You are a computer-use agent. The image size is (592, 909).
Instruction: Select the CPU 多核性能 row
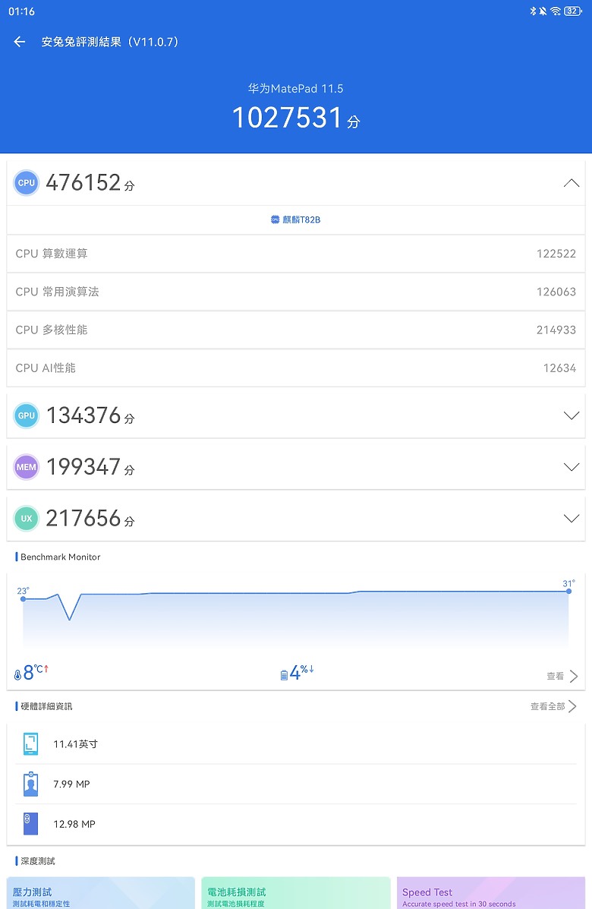[296, 330]
